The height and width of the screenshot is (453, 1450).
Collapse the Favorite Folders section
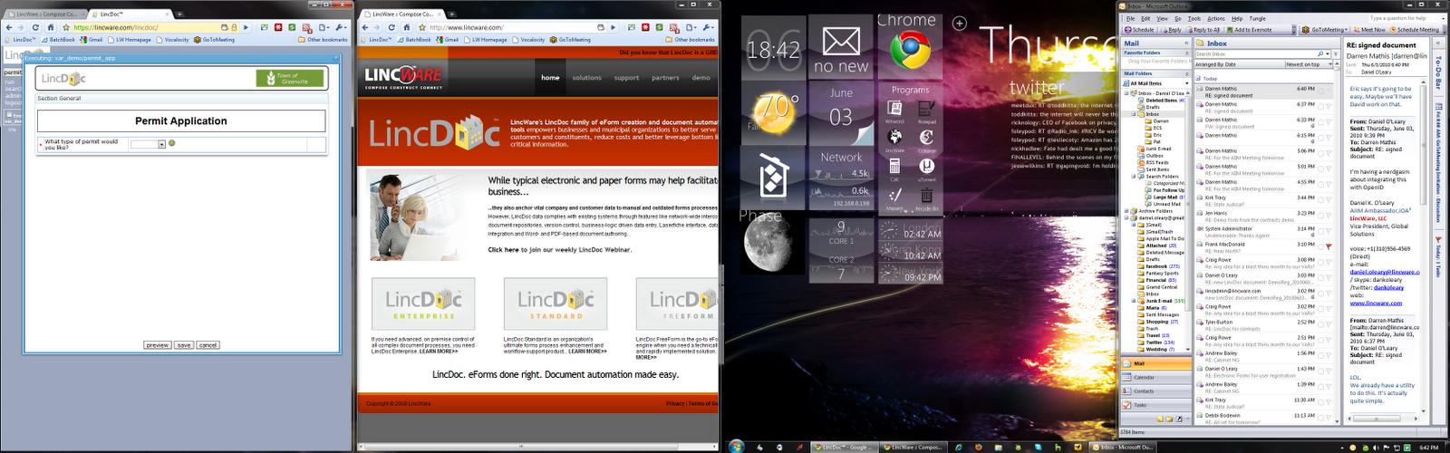pos(1186,53)
